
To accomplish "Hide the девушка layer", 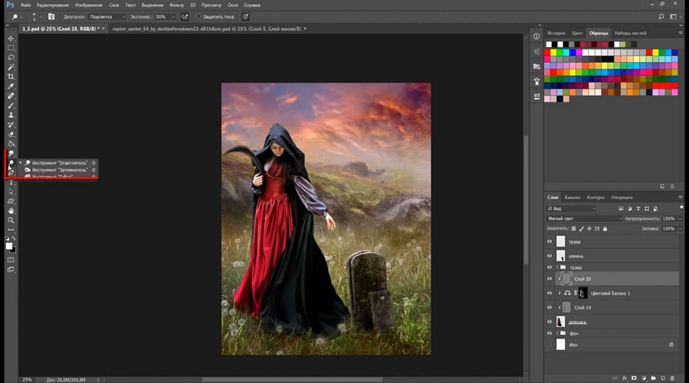I will 550,322.
